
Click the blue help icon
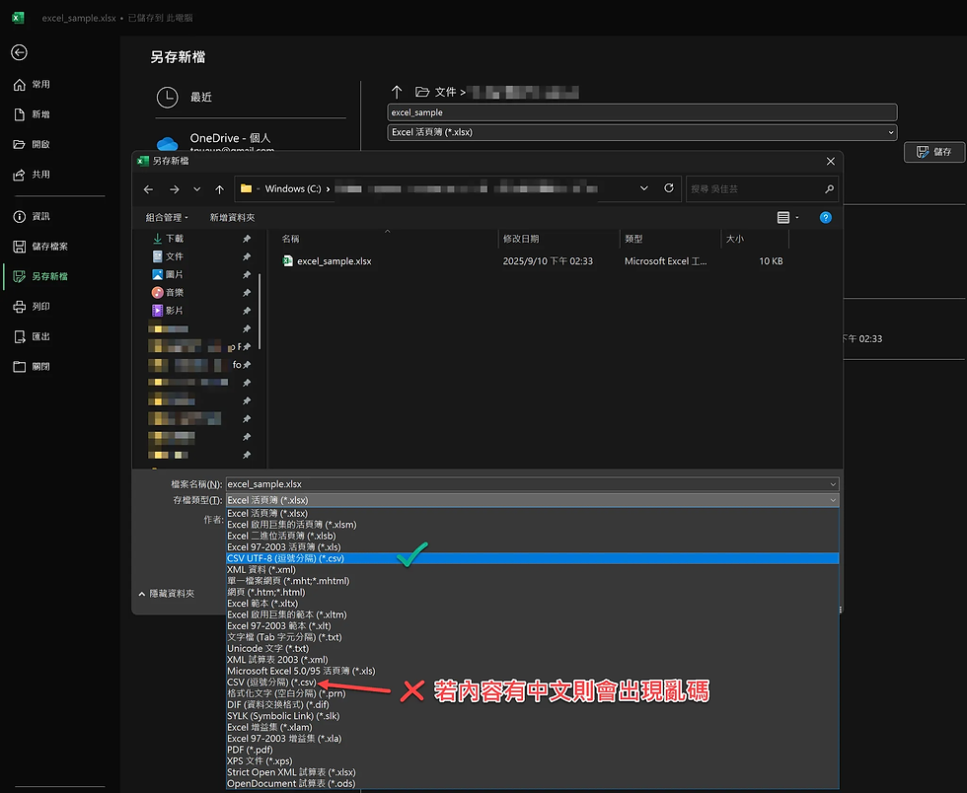point(826,217)
